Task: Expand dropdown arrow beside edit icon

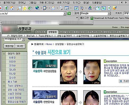Action: (x=49, y=8)
